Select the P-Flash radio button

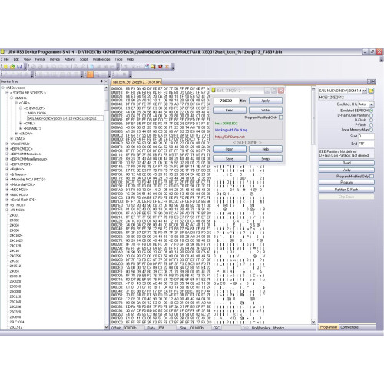click(x=371, y=124)
